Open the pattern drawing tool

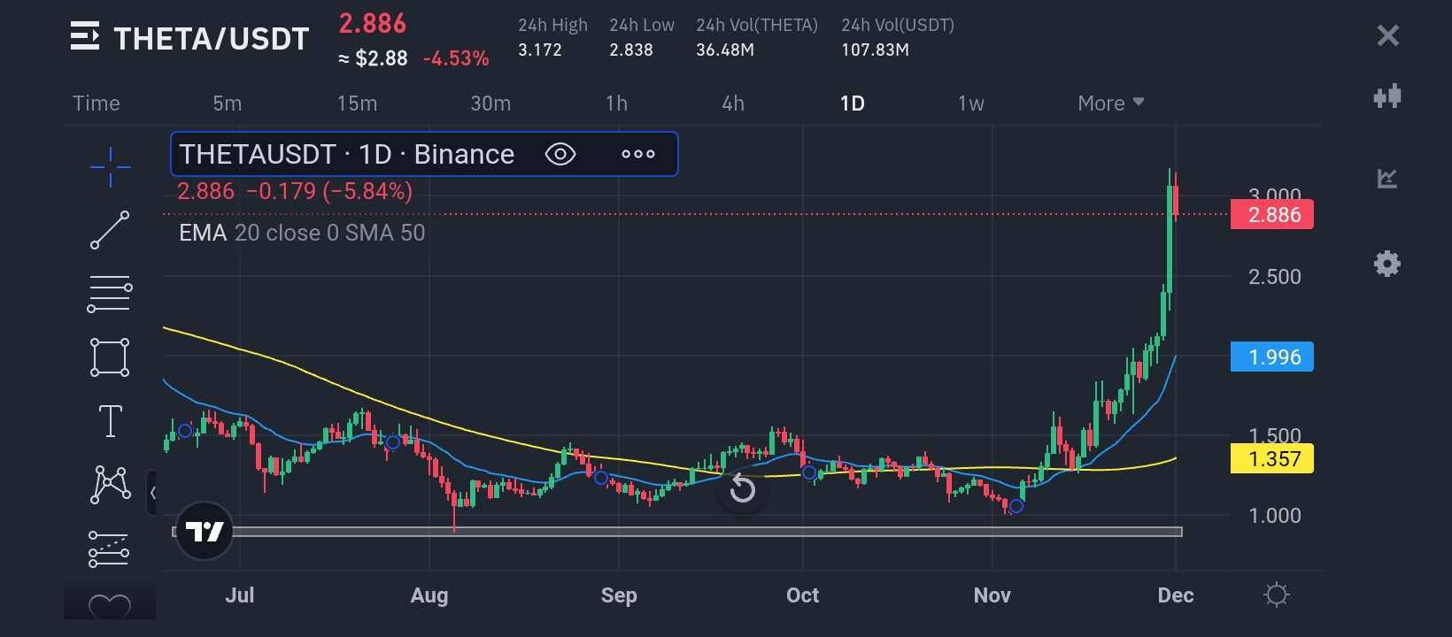coord(111,485)
